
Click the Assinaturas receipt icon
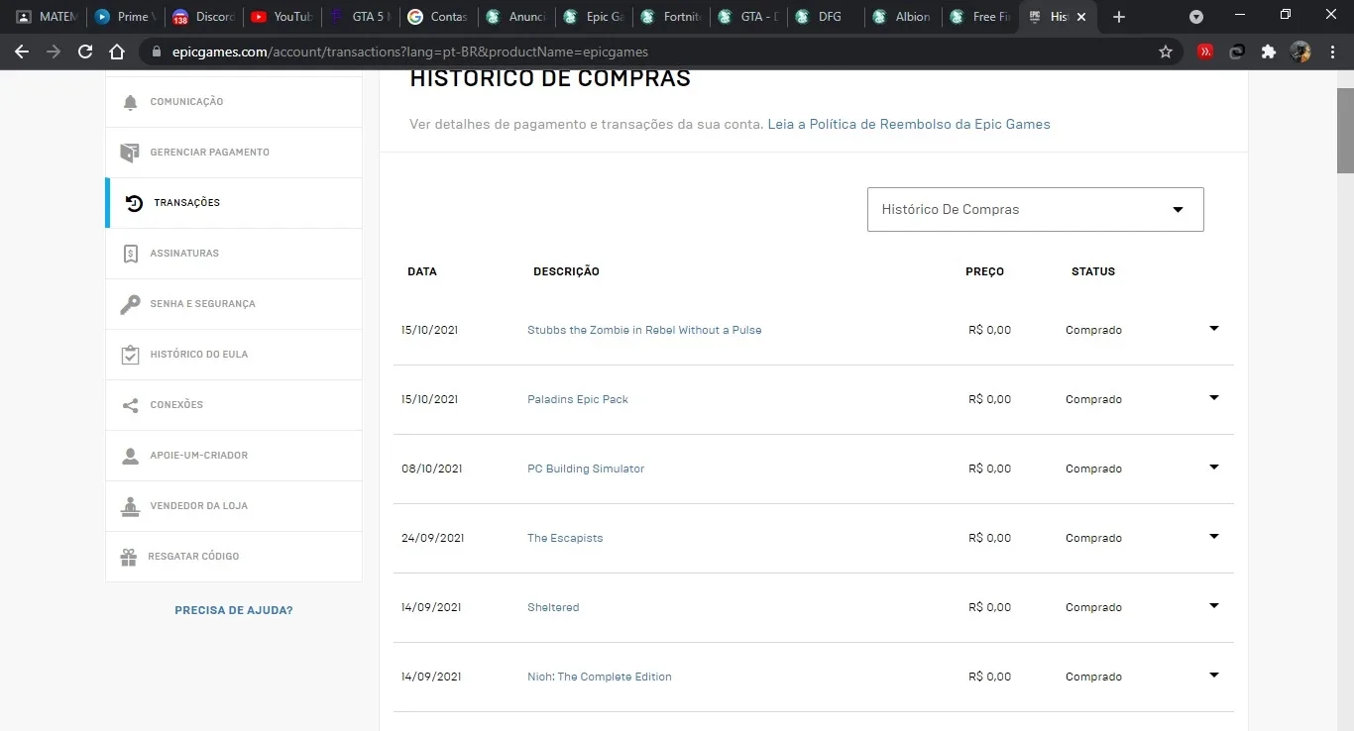[130, 254]
